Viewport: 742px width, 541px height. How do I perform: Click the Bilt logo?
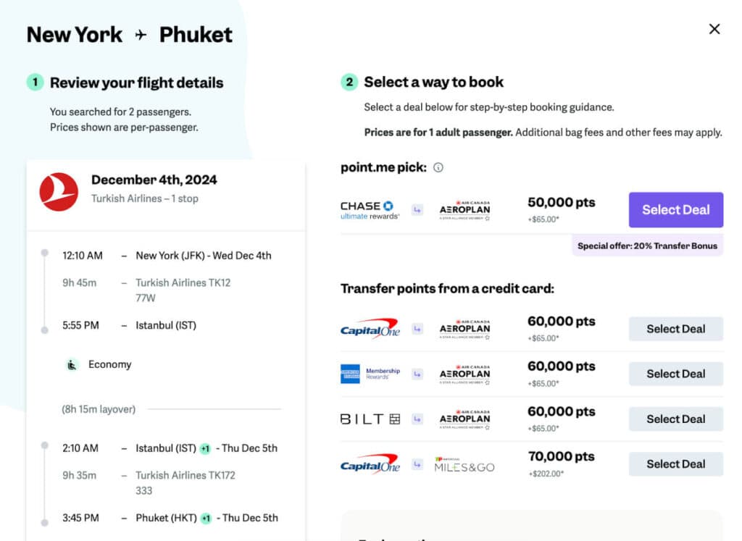[370, 419]
